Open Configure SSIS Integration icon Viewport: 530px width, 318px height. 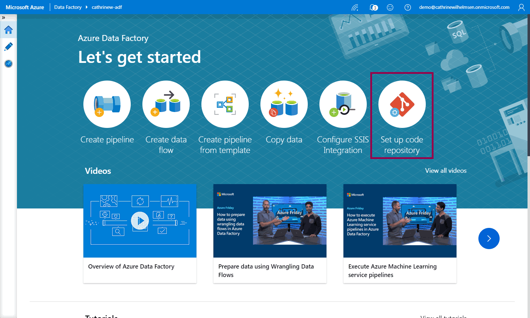pos(343,104)
